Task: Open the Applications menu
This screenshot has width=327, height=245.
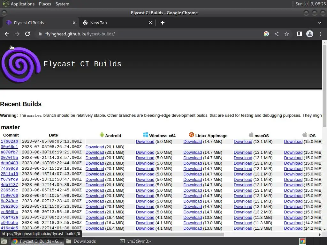Action: [23, 4]
